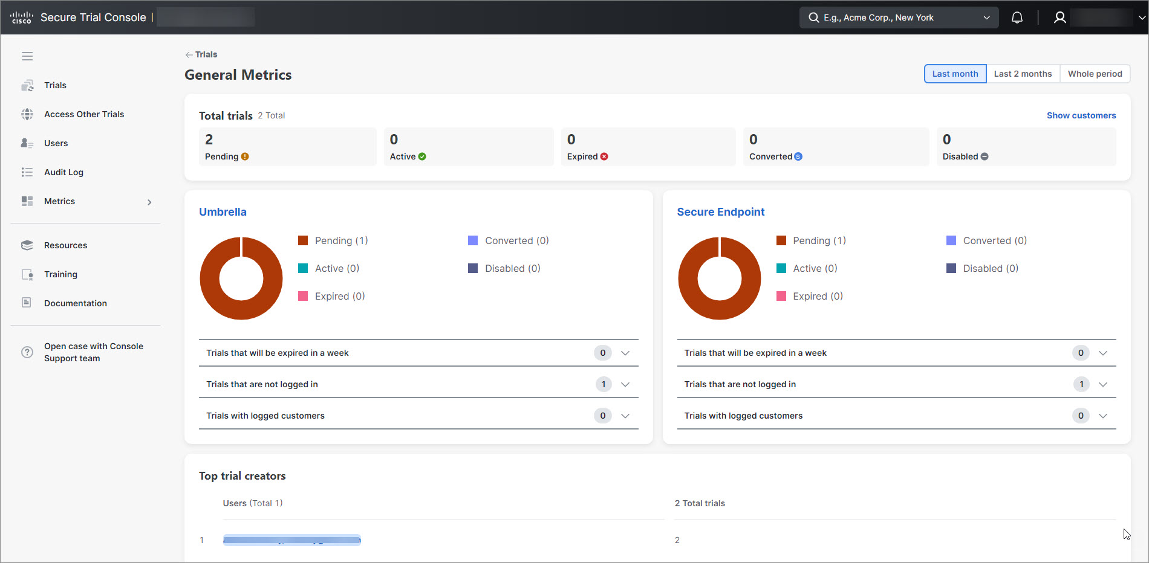This screenshot has height=563, width=1149.
Task: Select the Last month period tab
Action: pyautogui.click(x=955, y=74)
